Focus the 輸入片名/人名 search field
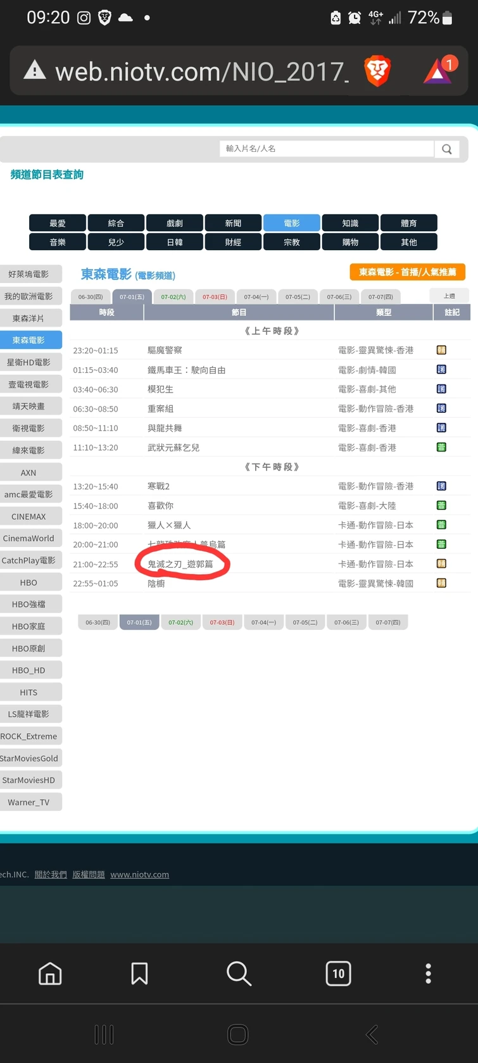Screen dimensions: 478x1063 (327, 149)
